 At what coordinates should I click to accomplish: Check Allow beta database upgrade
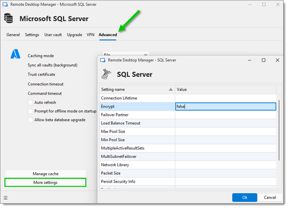tap(30, 120)
